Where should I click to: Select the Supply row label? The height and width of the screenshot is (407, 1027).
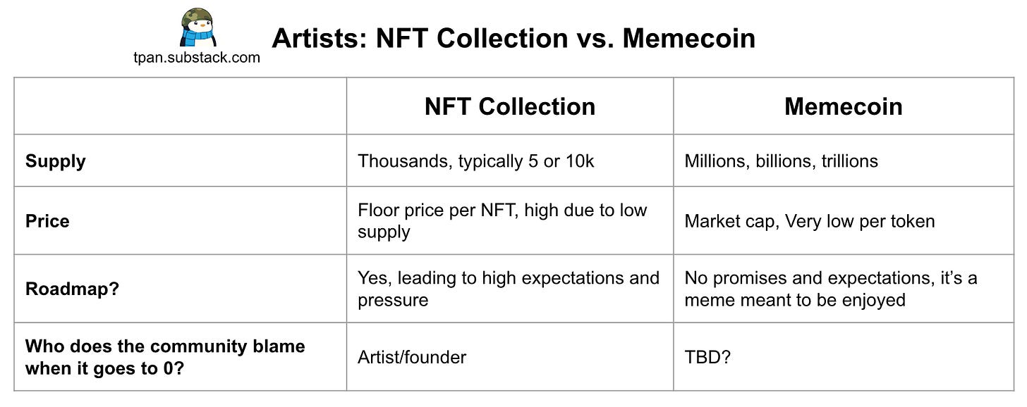coord(56,161)
